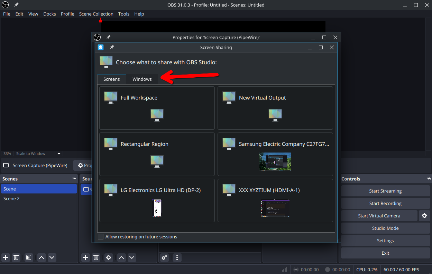Select the Screens tab
432x274 pixels.
(112, 79)
